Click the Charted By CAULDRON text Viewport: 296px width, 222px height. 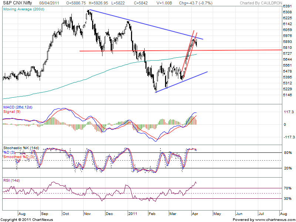(x=260, y=3)
